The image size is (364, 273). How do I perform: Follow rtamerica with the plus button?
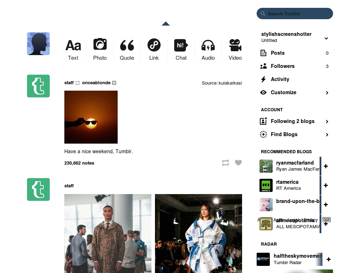(x=326, y=185)
